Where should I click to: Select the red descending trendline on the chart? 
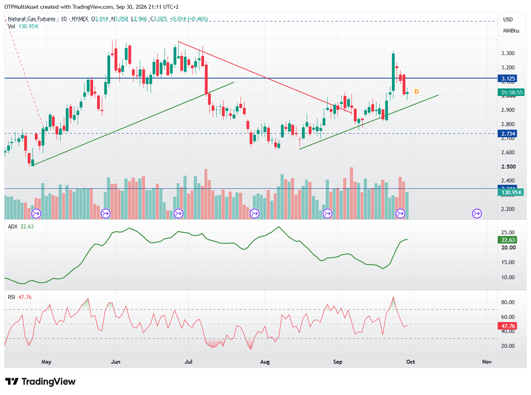click(x=265, y=77)
